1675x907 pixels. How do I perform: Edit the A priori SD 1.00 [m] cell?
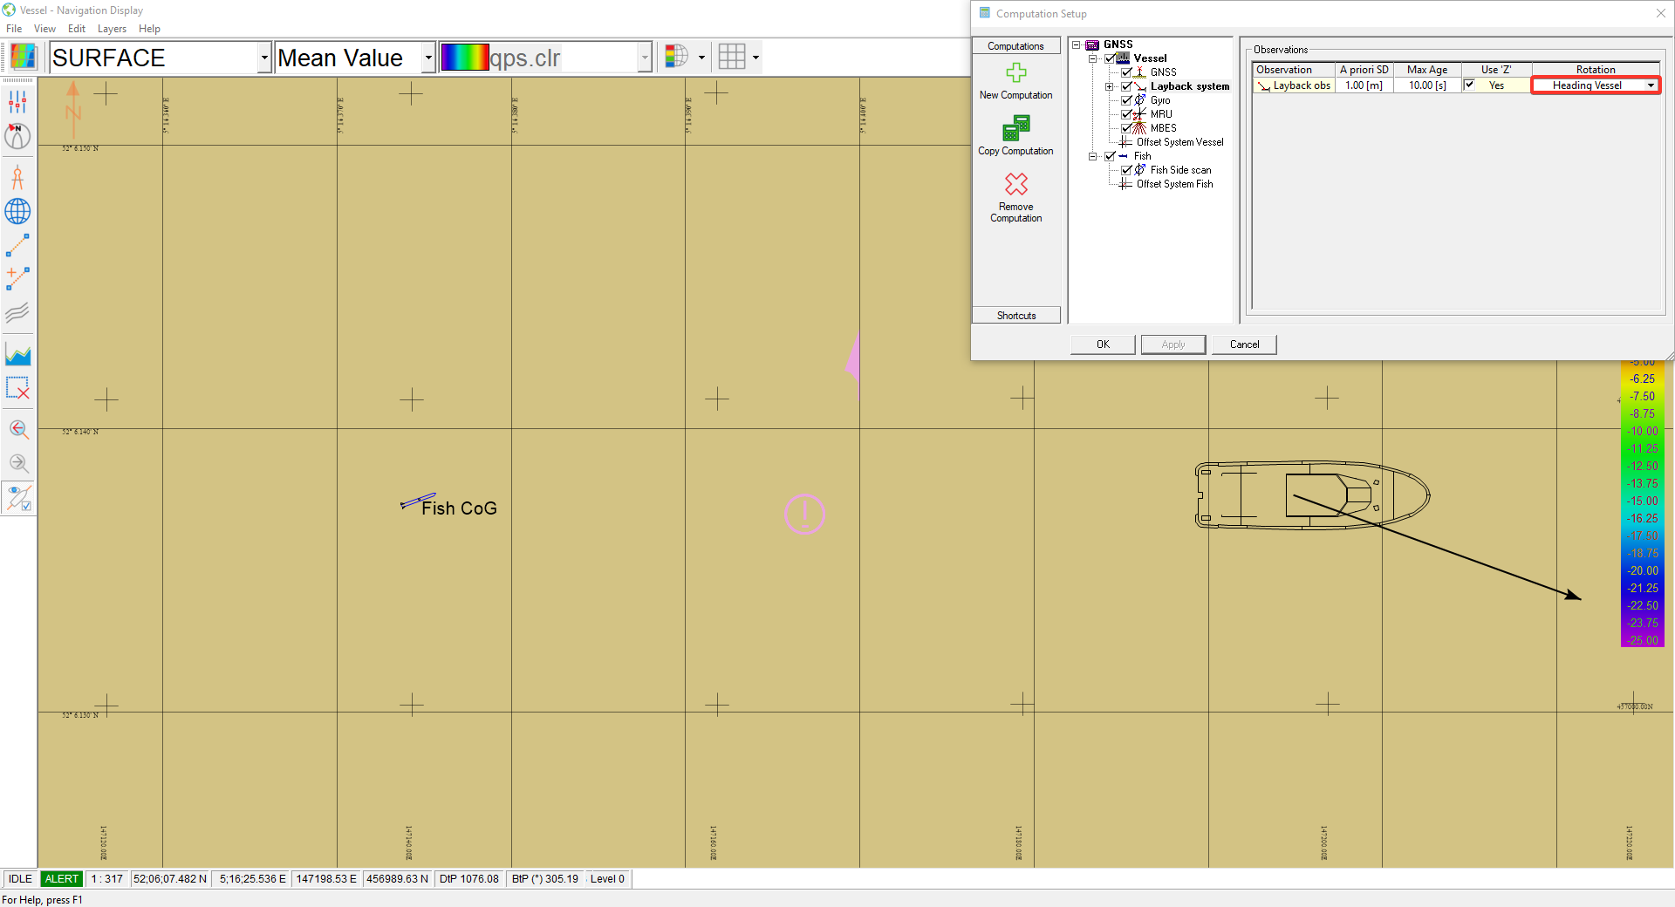1364,85
